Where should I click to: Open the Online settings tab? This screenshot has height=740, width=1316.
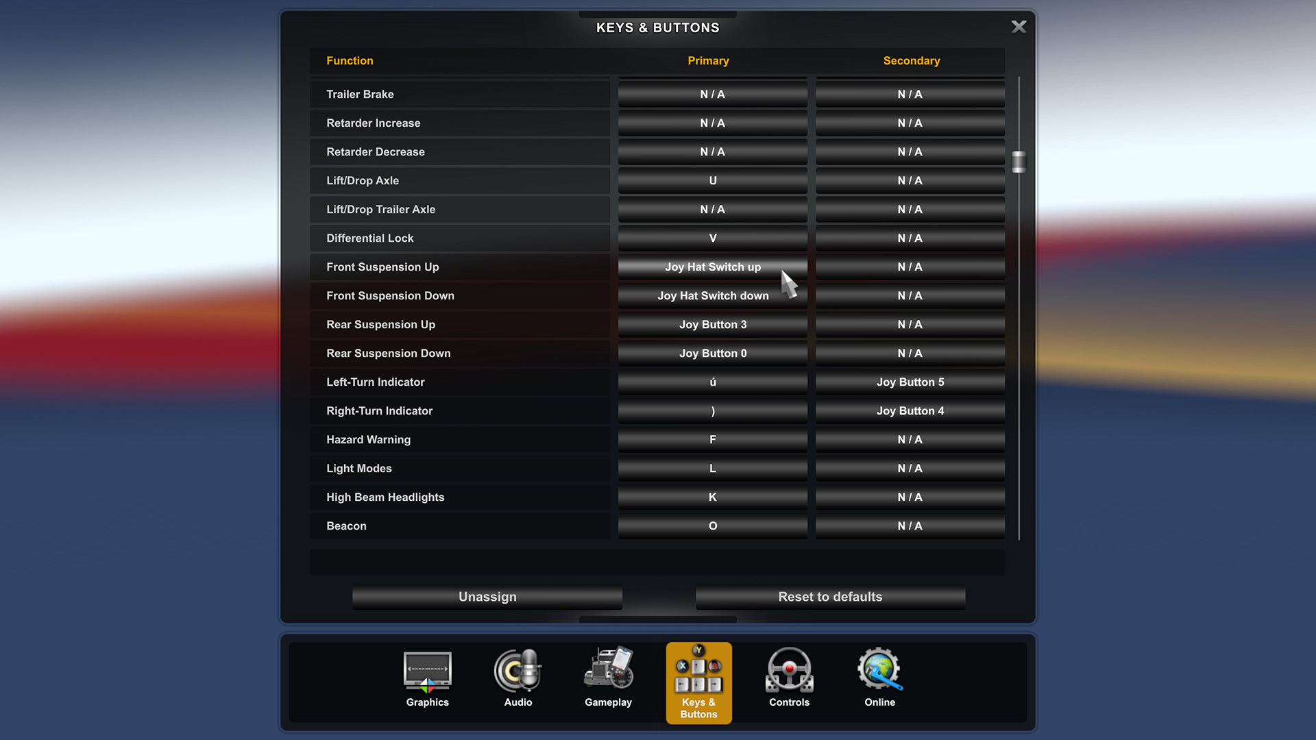[879, 682]
